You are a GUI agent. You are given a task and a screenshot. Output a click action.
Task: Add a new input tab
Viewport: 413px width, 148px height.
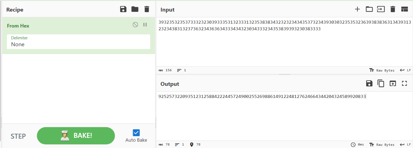pos(357,9)
